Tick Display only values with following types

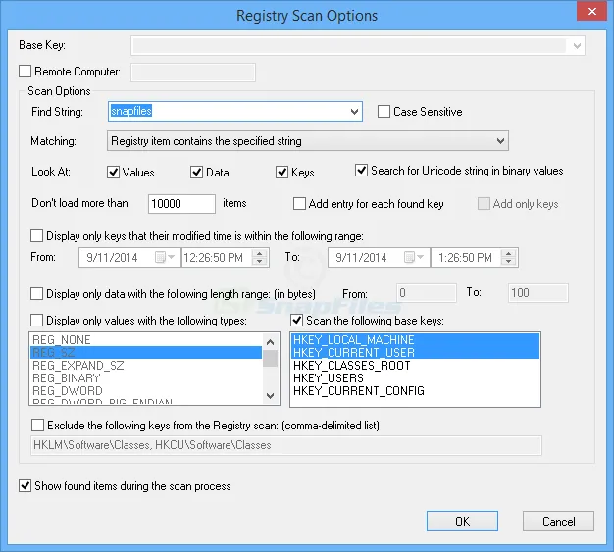[37, 321]
